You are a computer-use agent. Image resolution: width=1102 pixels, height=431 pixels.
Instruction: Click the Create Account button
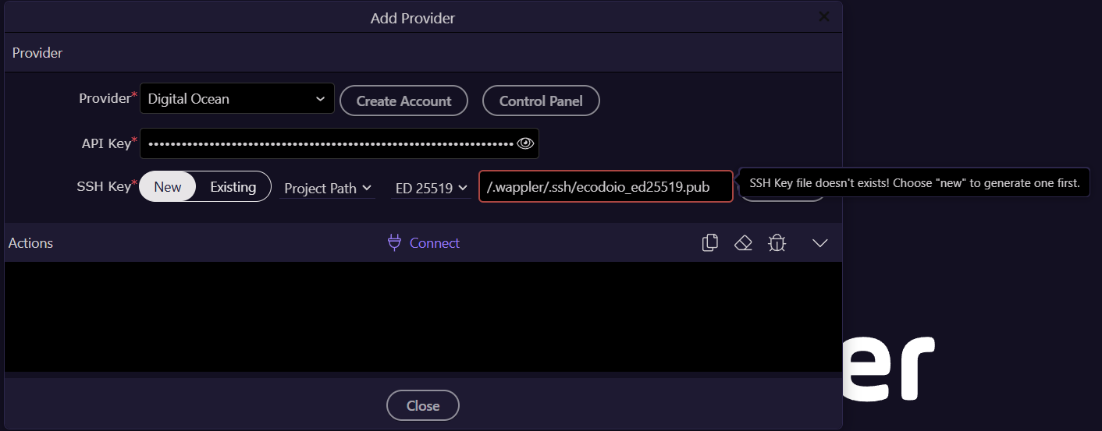click(403, 101)
